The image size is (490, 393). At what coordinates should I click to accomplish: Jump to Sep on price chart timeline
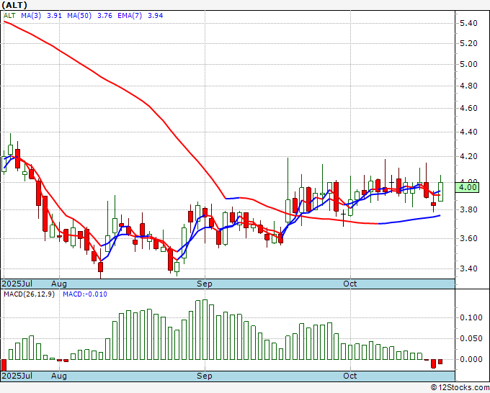click(x=205, y=284)
